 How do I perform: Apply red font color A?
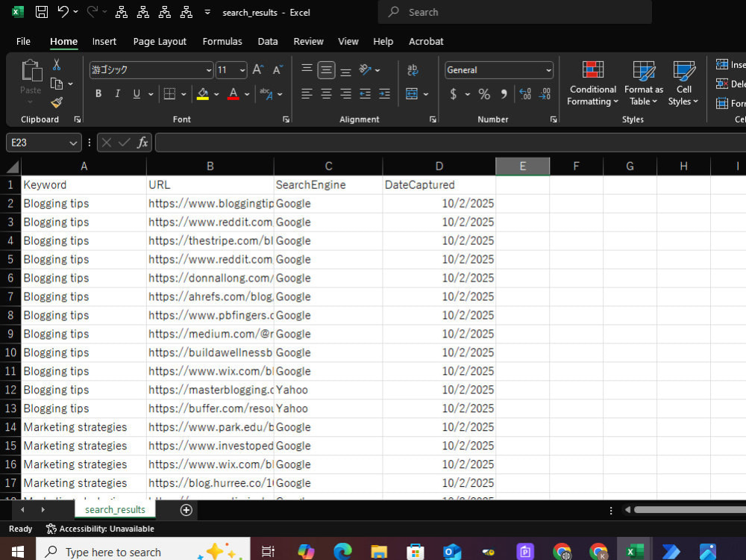233,94
